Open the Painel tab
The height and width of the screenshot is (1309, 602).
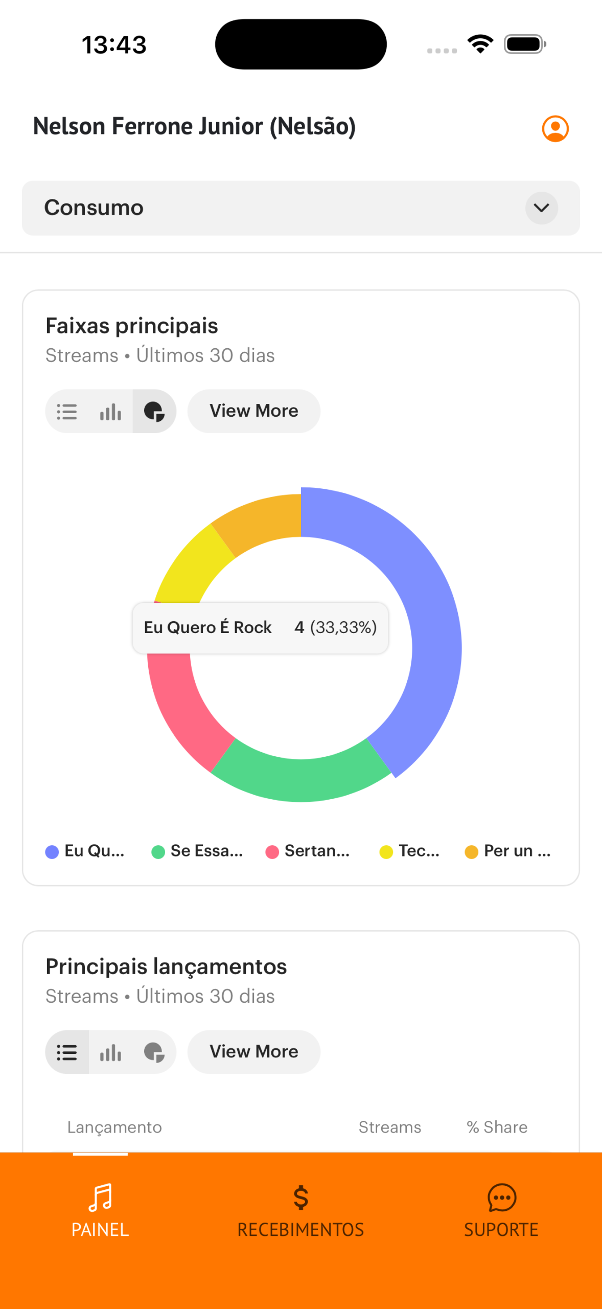100,1210
